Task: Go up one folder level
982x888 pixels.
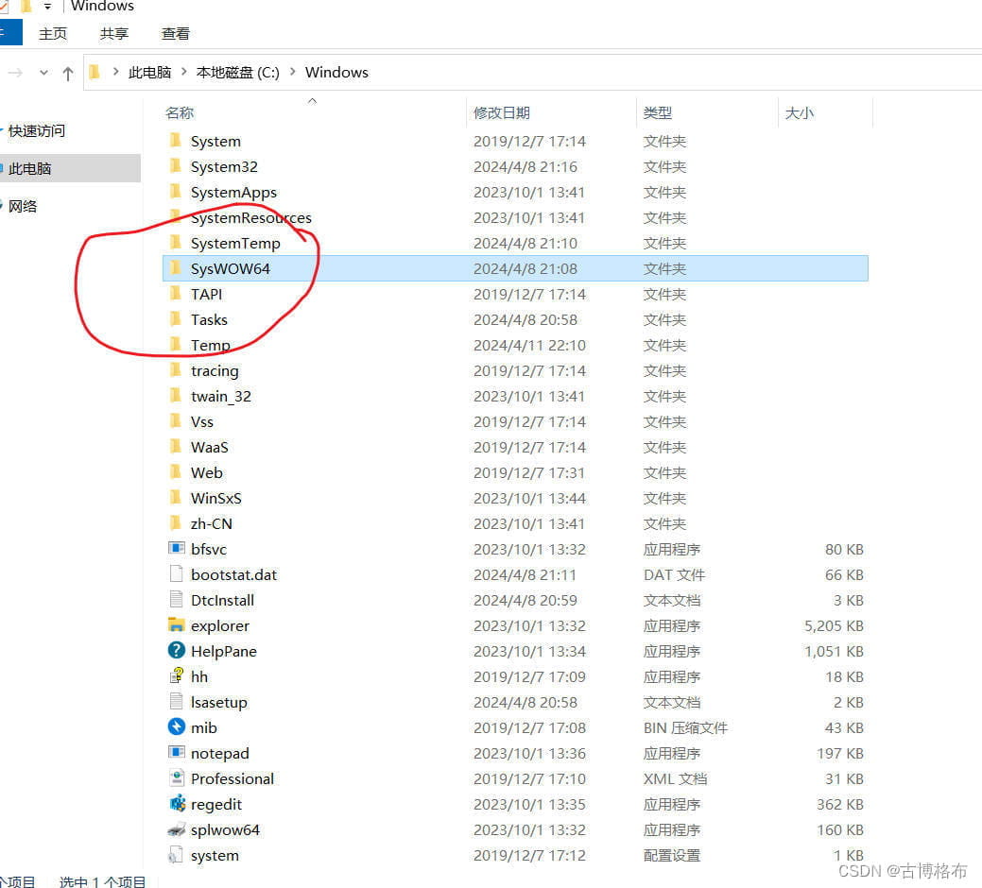Action: [68, 74]
